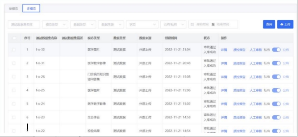Click the calendar icon in date range field
Screen dimensions: 298x137
192,24
